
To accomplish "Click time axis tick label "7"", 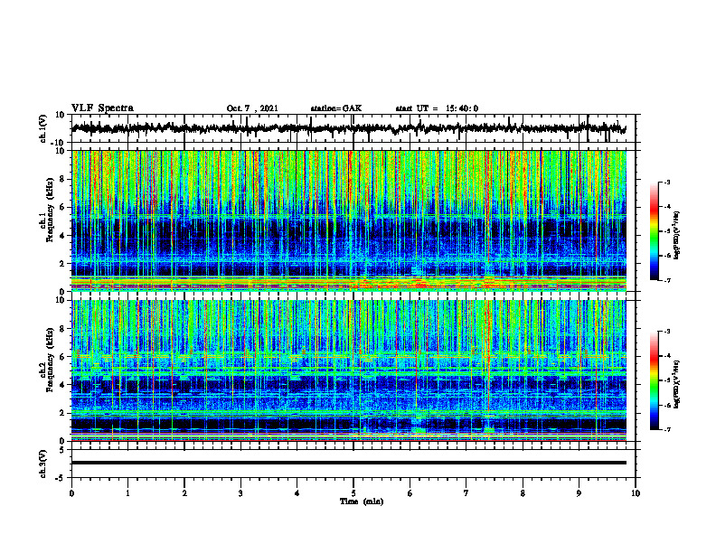I will coord(466,493).
